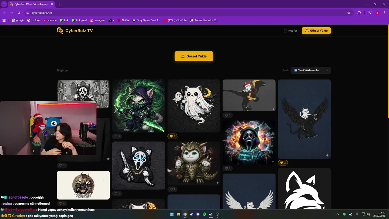Open Spotify from the taskbar
This screenshot has width=389, height=219.
click(x=204, y=214)
